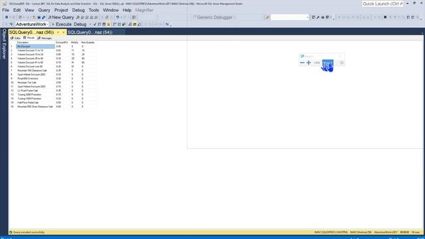Switch to the Results pane tab
The image size is (425, 239).
29,38
